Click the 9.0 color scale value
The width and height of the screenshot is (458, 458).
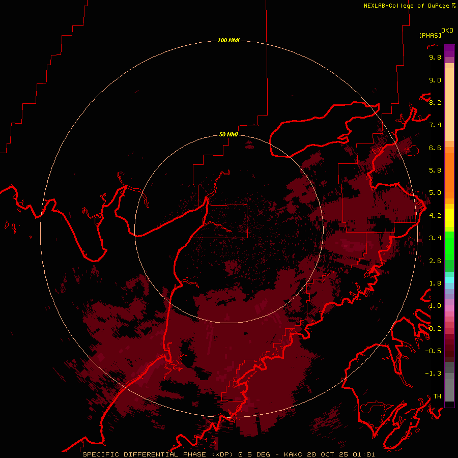tap(435, 80)
